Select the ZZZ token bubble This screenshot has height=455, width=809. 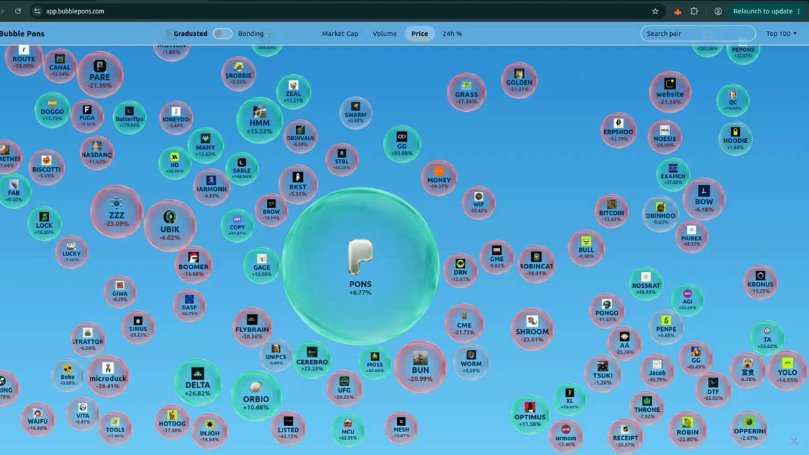point(117,212)
